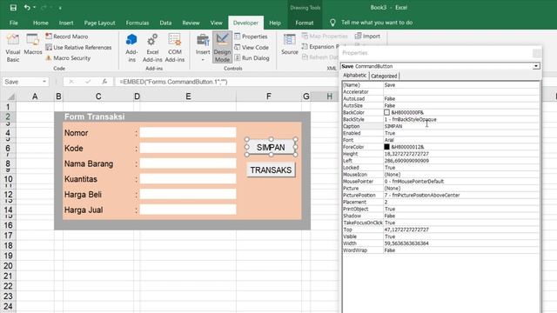Open the Data tab
The width and height of the screenshot is (557, 313).
(x=165, y=23)
